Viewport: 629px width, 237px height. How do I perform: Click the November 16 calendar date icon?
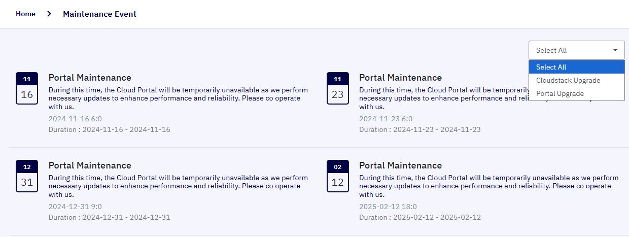27,88
